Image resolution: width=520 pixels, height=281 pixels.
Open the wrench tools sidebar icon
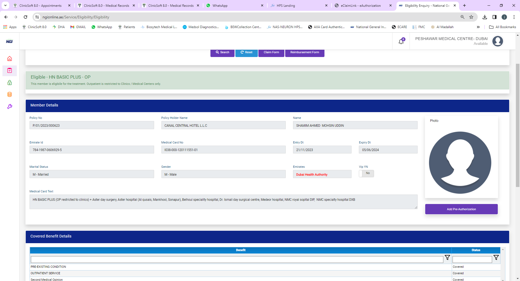[9, 106]
